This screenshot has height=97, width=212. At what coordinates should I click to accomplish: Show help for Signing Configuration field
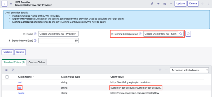pos(140,34)
